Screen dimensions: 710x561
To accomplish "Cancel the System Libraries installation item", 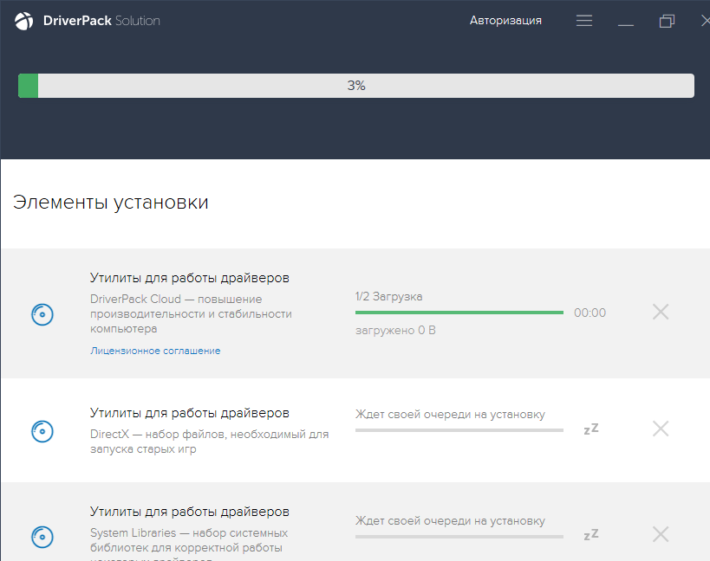I will pos(661,534).
